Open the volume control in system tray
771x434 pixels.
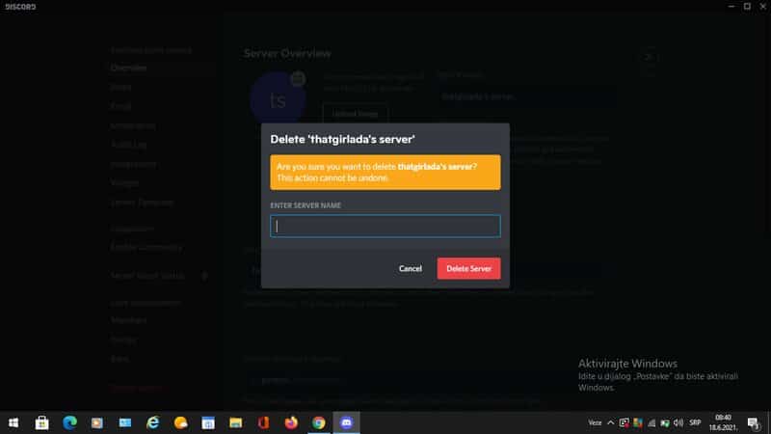679,422
